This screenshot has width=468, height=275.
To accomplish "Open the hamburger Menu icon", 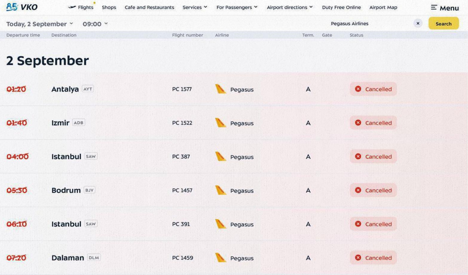I will (434, 7).
